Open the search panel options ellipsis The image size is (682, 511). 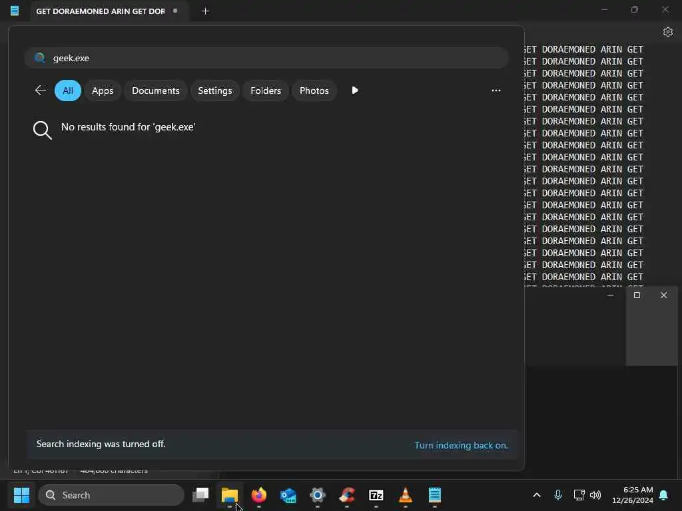496,90
